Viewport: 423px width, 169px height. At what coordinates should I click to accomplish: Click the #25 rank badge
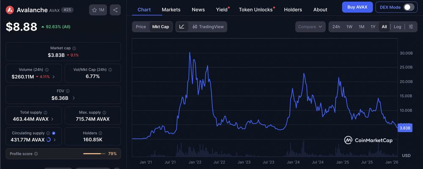[67, 10]
